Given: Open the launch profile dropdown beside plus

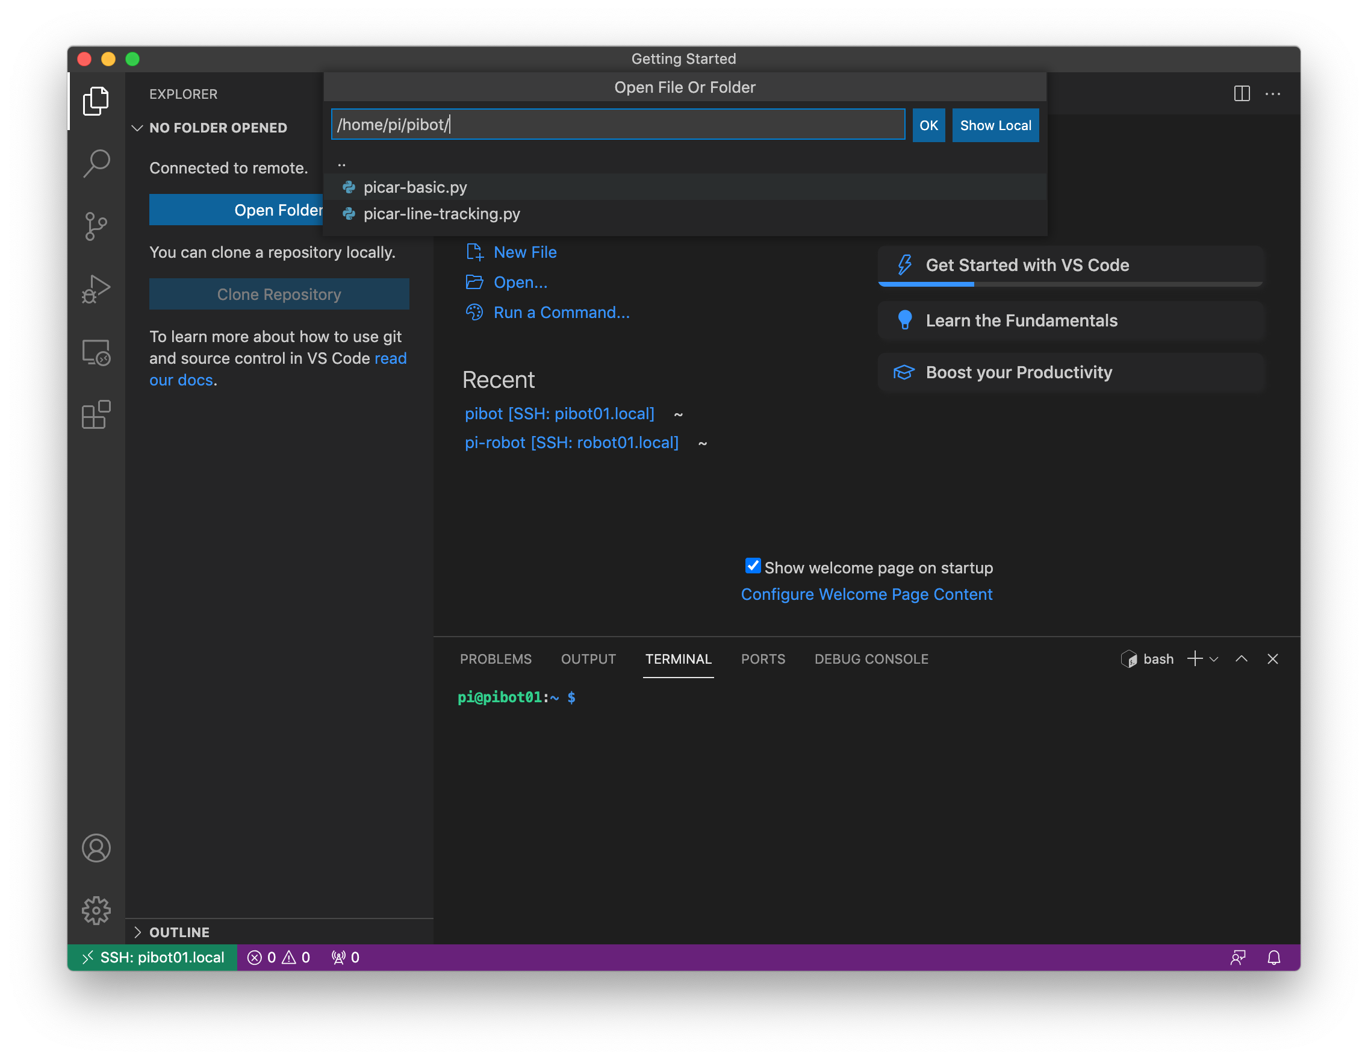Looking at the screenshot, I should [1213, 659].
